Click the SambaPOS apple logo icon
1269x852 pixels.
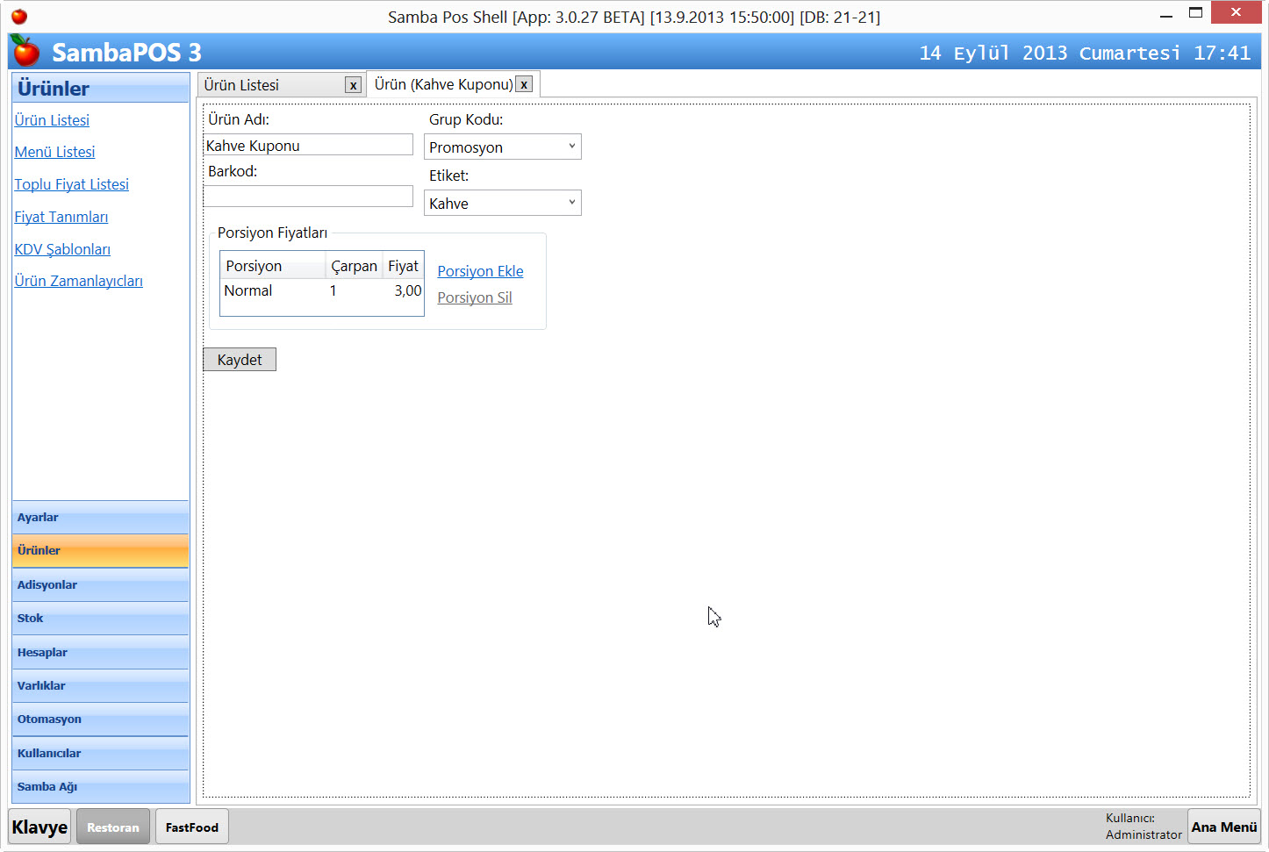25,52
